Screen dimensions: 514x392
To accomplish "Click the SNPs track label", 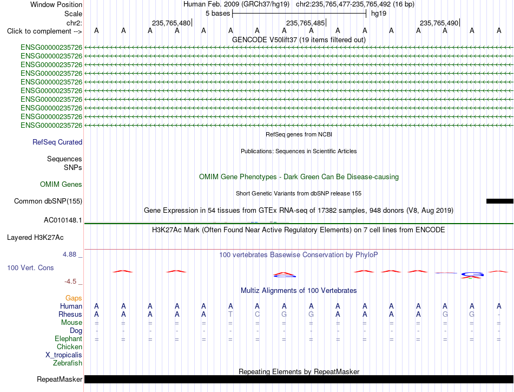I will coord(73,167).
